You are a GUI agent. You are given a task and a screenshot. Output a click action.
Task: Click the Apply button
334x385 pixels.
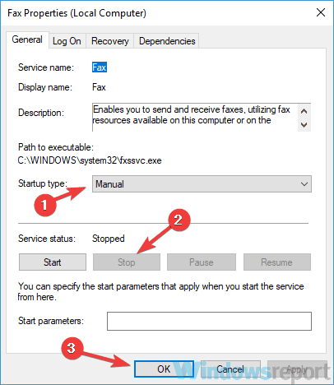(297, 369)
